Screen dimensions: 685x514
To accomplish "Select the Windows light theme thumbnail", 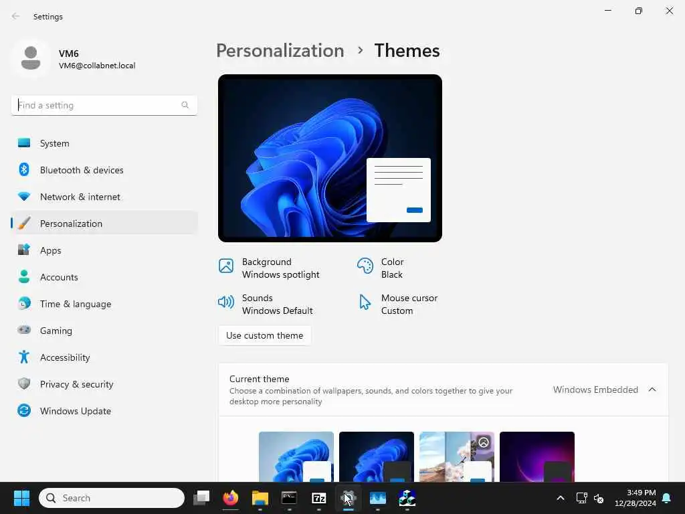I will [296, 456].
